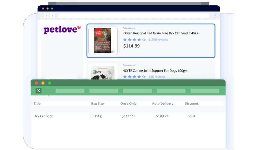Click the 4CYTE star rating
This screenshot has width=257, height=150.
click(x=134, y=77)
